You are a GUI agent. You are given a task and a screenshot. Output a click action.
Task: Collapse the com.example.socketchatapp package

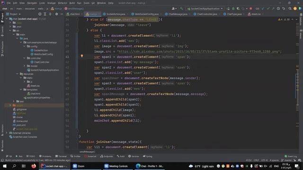[x=21, y=42]
